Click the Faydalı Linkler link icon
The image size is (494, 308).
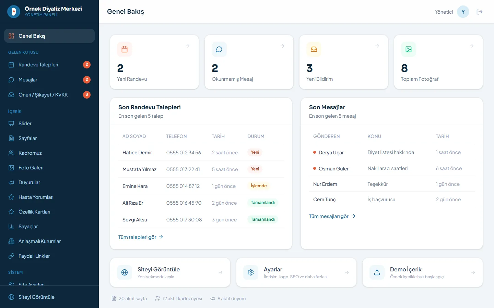click(11, 256)
